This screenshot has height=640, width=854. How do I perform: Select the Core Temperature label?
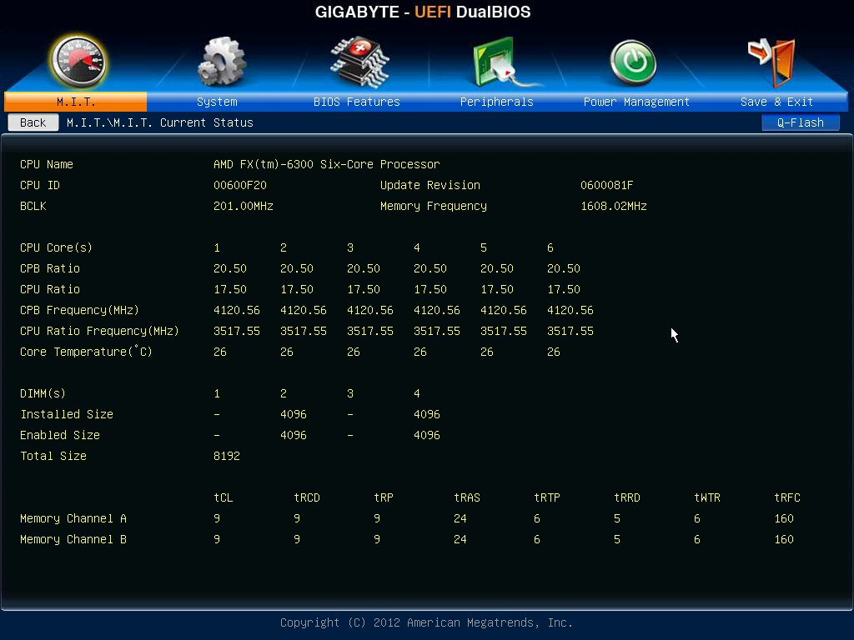click(x=86, y=352)
